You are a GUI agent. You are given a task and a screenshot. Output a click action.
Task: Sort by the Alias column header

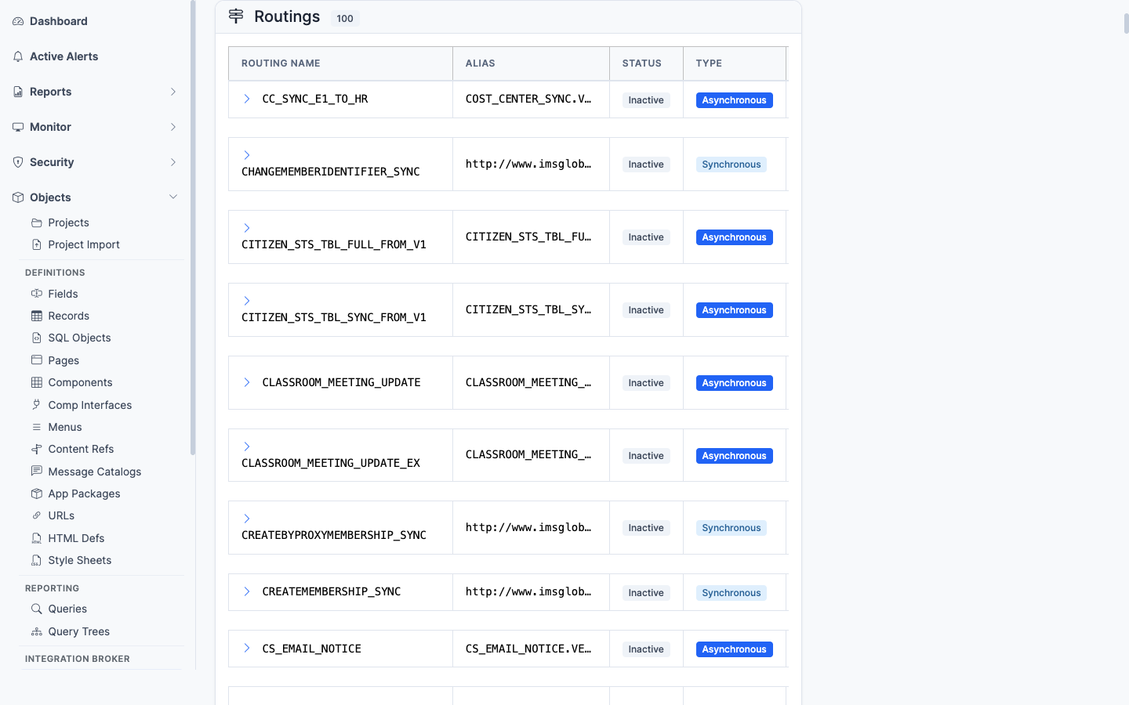click(531, 63)
